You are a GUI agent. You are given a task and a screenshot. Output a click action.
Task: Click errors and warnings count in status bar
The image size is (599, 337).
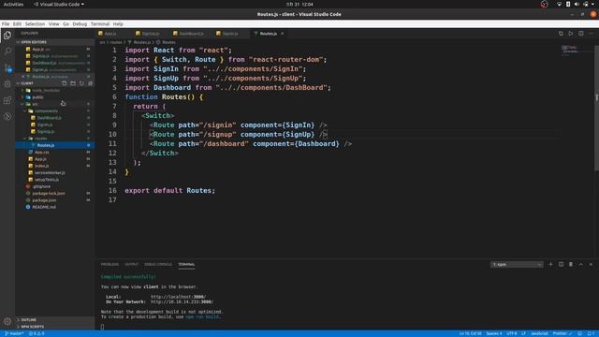[x=37, y=333]
